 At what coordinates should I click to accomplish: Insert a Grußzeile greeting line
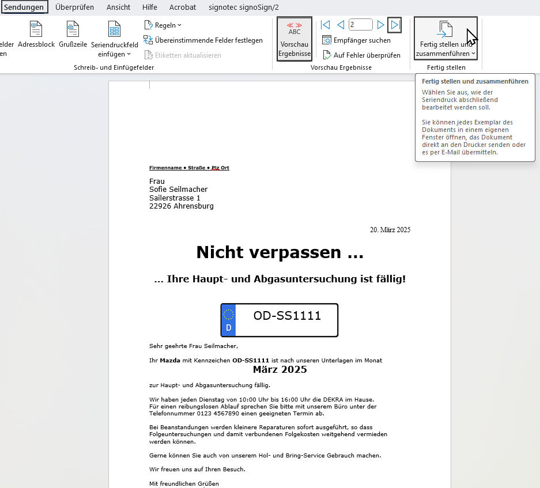[73, 35]
